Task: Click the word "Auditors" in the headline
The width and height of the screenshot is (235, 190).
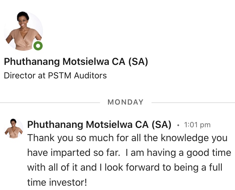Action: tap(91, 75)
